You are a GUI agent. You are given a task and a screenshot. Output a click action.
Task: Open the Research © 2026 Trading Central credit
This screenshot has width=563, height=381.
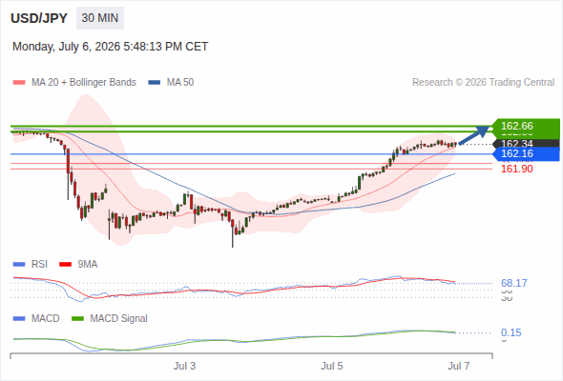483,83
